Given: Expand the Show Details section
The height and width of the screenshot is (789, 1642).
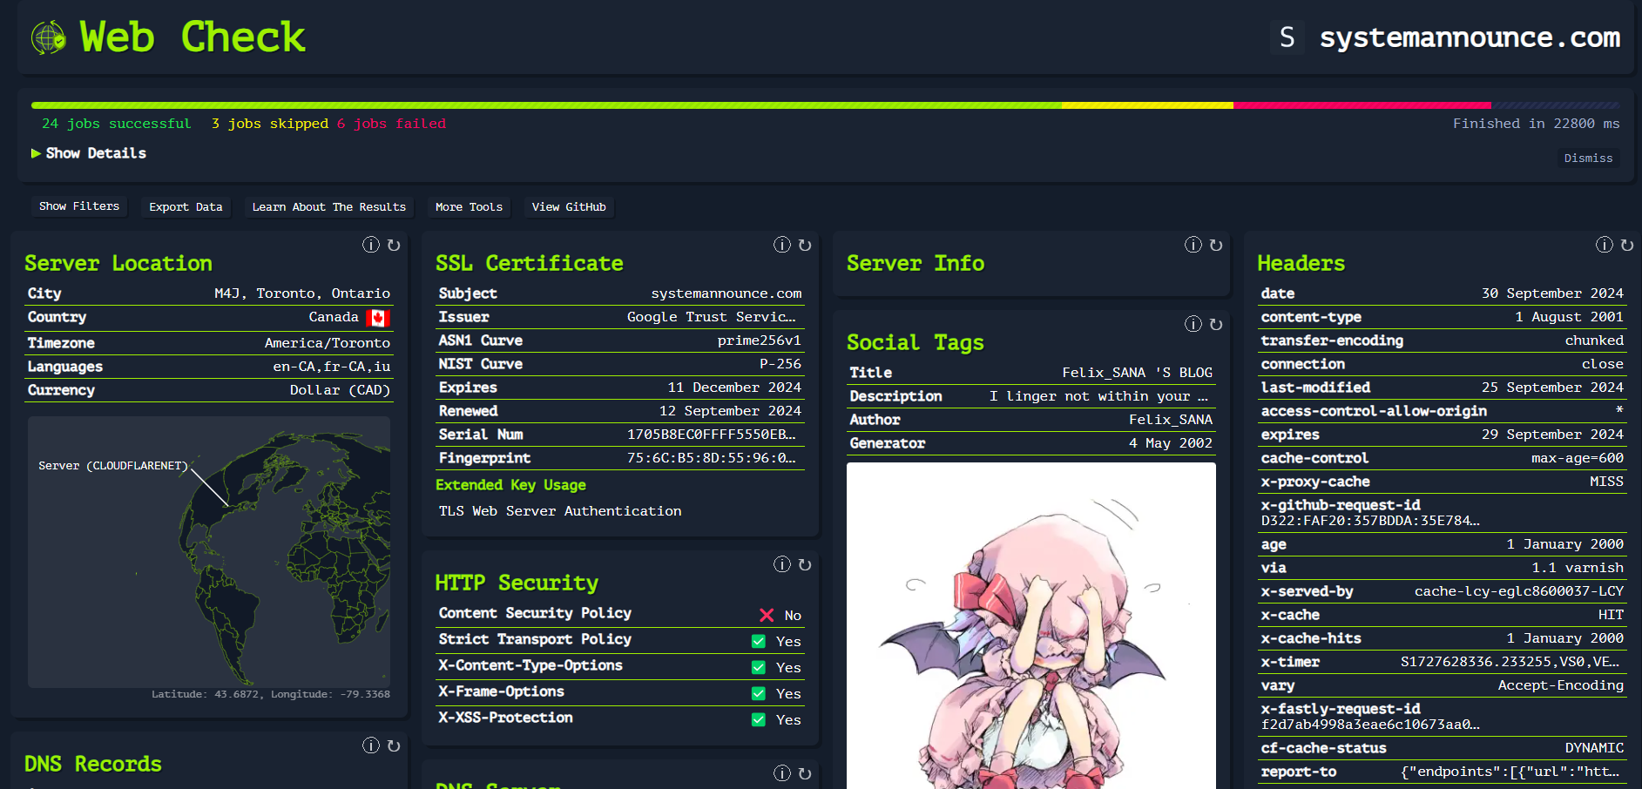Looking at the screenshot, I should tap(89, 153).
